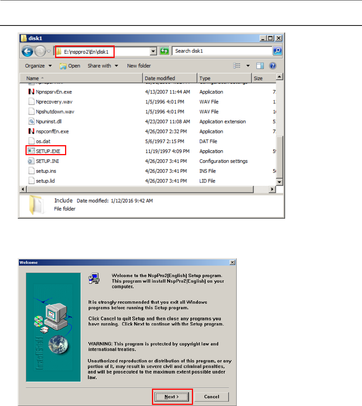This screenshot has width=362, height=406.
Task: Open Explorer Help icon
Action: [x=273, y=66]
